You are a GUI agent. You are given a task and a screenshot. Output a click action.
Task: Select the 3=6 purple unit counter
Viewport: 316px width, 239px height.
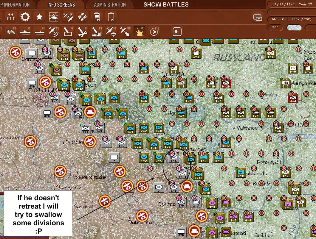click(x=233, y=218)
